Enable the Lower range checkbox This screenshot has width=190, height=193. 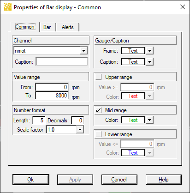coord(98,134)
